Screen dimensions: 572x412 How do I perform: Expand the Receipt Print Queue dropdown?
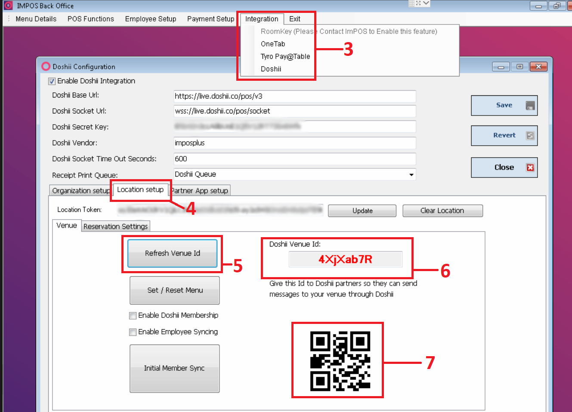(411, 174)
